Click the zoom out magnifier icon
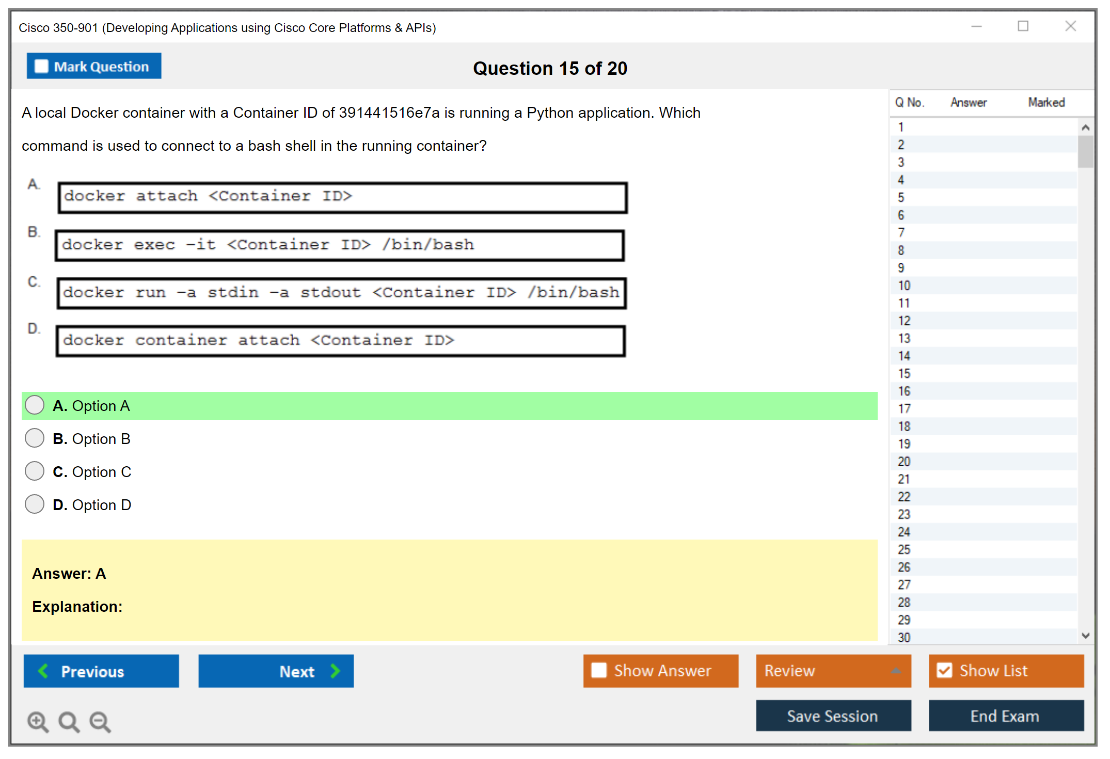This screenshot has width=1110, height=759. tap(100, 721)
